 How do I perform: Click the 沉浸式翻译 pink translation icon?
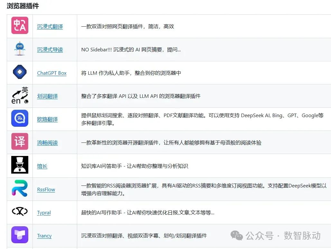click(x=20, y=25)
